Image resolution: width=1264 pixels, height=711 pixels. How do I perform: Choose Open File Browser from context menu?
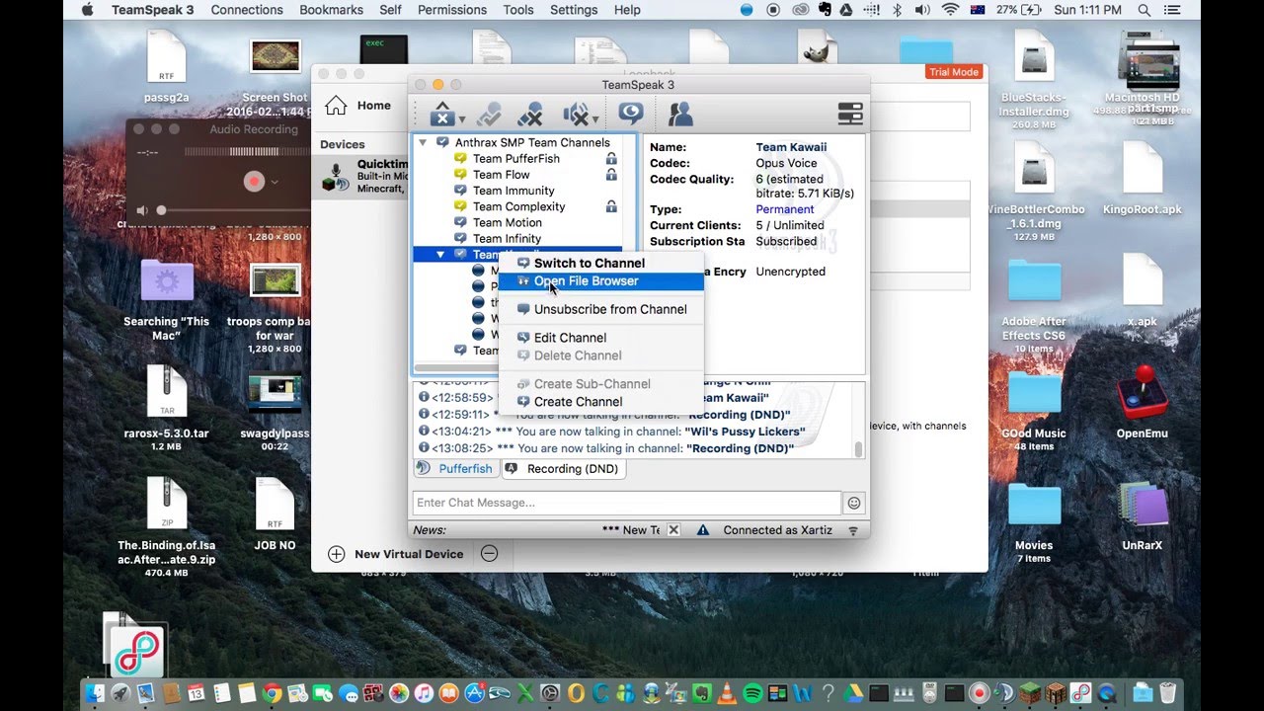click(601, 280)
